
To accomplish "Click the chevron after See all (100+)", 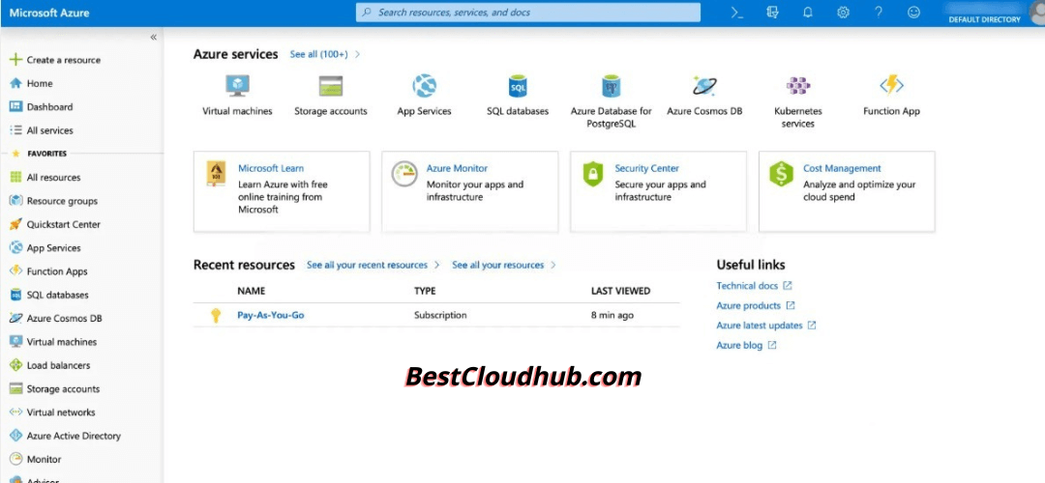I will (x=358, y=54).
